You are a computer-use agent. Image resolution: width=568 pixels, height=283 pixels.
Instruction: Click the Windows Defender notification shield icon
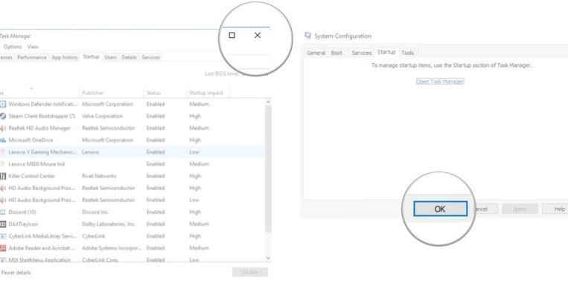tap(3, 104)
